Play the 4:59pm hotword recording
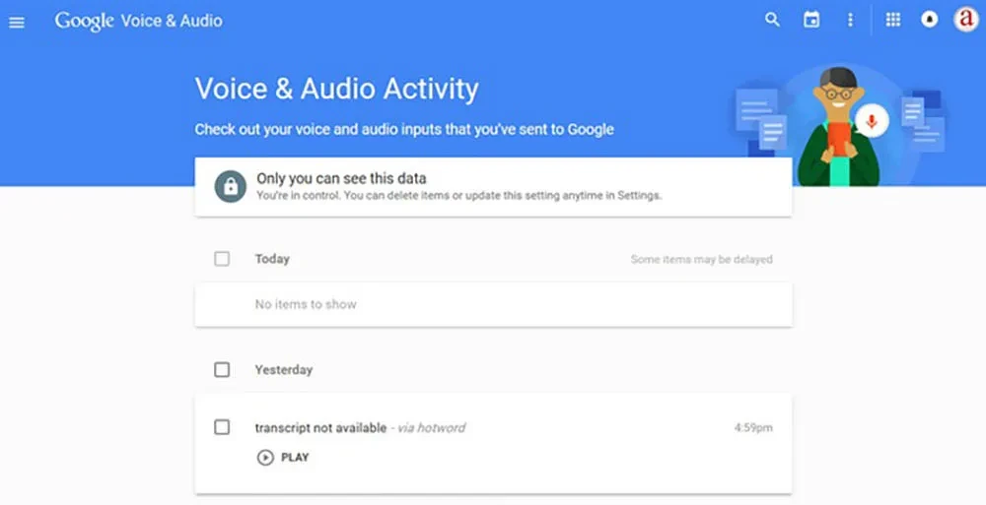This screenshot has height=505, width=986. [x=283, y=458]
